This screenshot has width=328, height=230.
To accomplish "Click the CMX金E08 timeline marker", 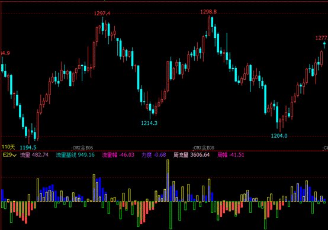I will point(204,148).
